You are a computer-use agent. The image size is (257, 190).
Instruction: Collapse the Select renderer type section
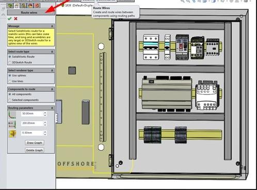point(52,70)
